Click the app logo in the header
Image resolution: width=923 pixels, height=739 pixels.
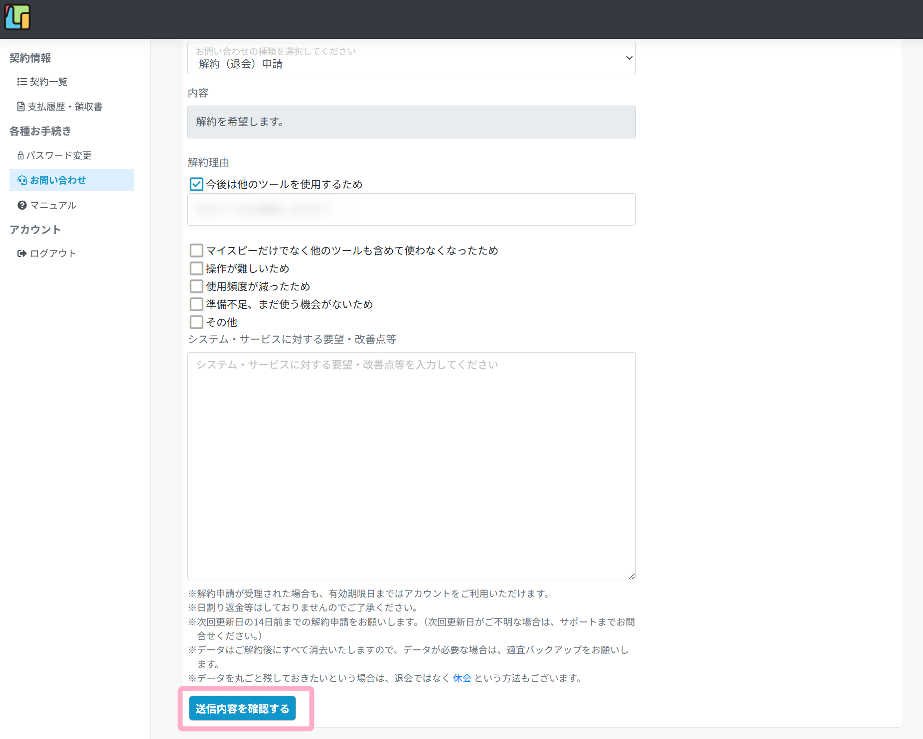[x=17, y=17]
